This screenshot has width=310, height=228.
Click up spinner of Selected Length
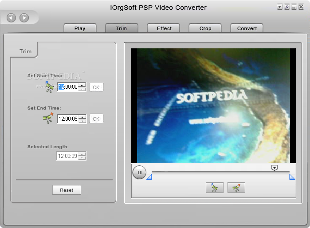click(x=82, y=154)
